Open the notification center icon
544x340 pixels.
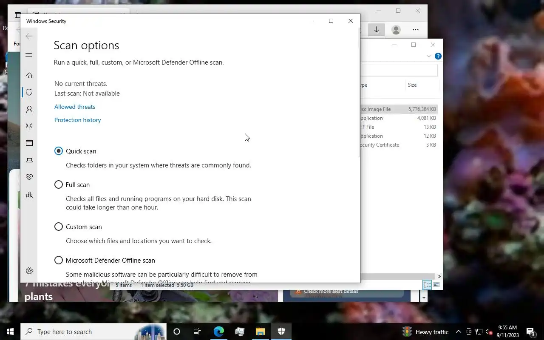coord(531,331)
